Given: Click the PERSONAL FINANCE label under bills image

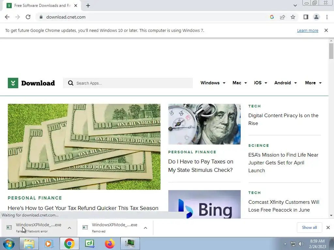Looking at the screenshot, I should (x=35, y=198).
